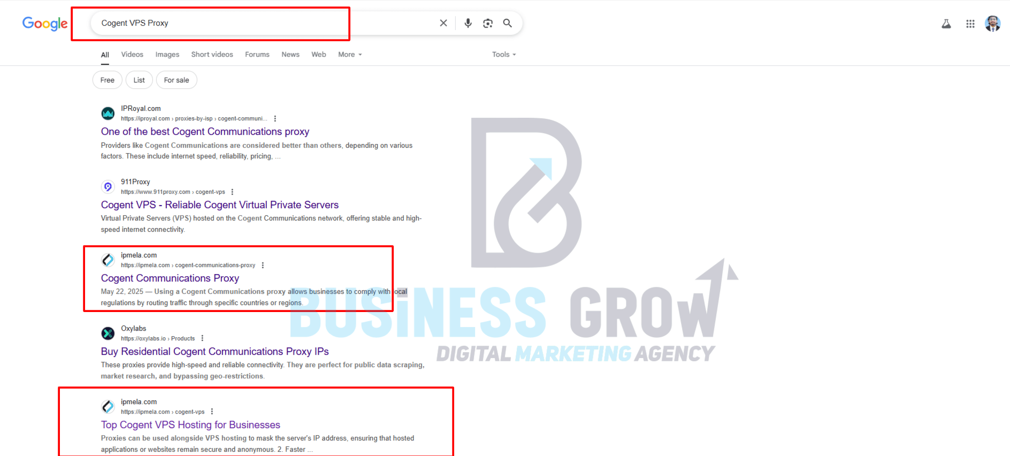Click the IPRoyal.com favicon
This screenshot has width=1010, height=456.
pos(108,113)
